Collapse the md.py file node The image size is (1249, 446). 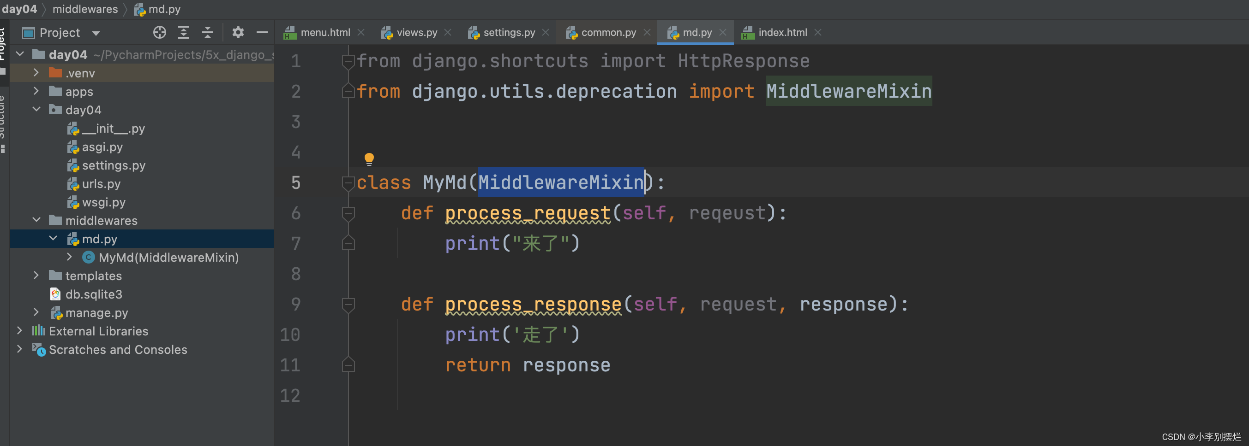pyautogui.click(x=54, y=238)
